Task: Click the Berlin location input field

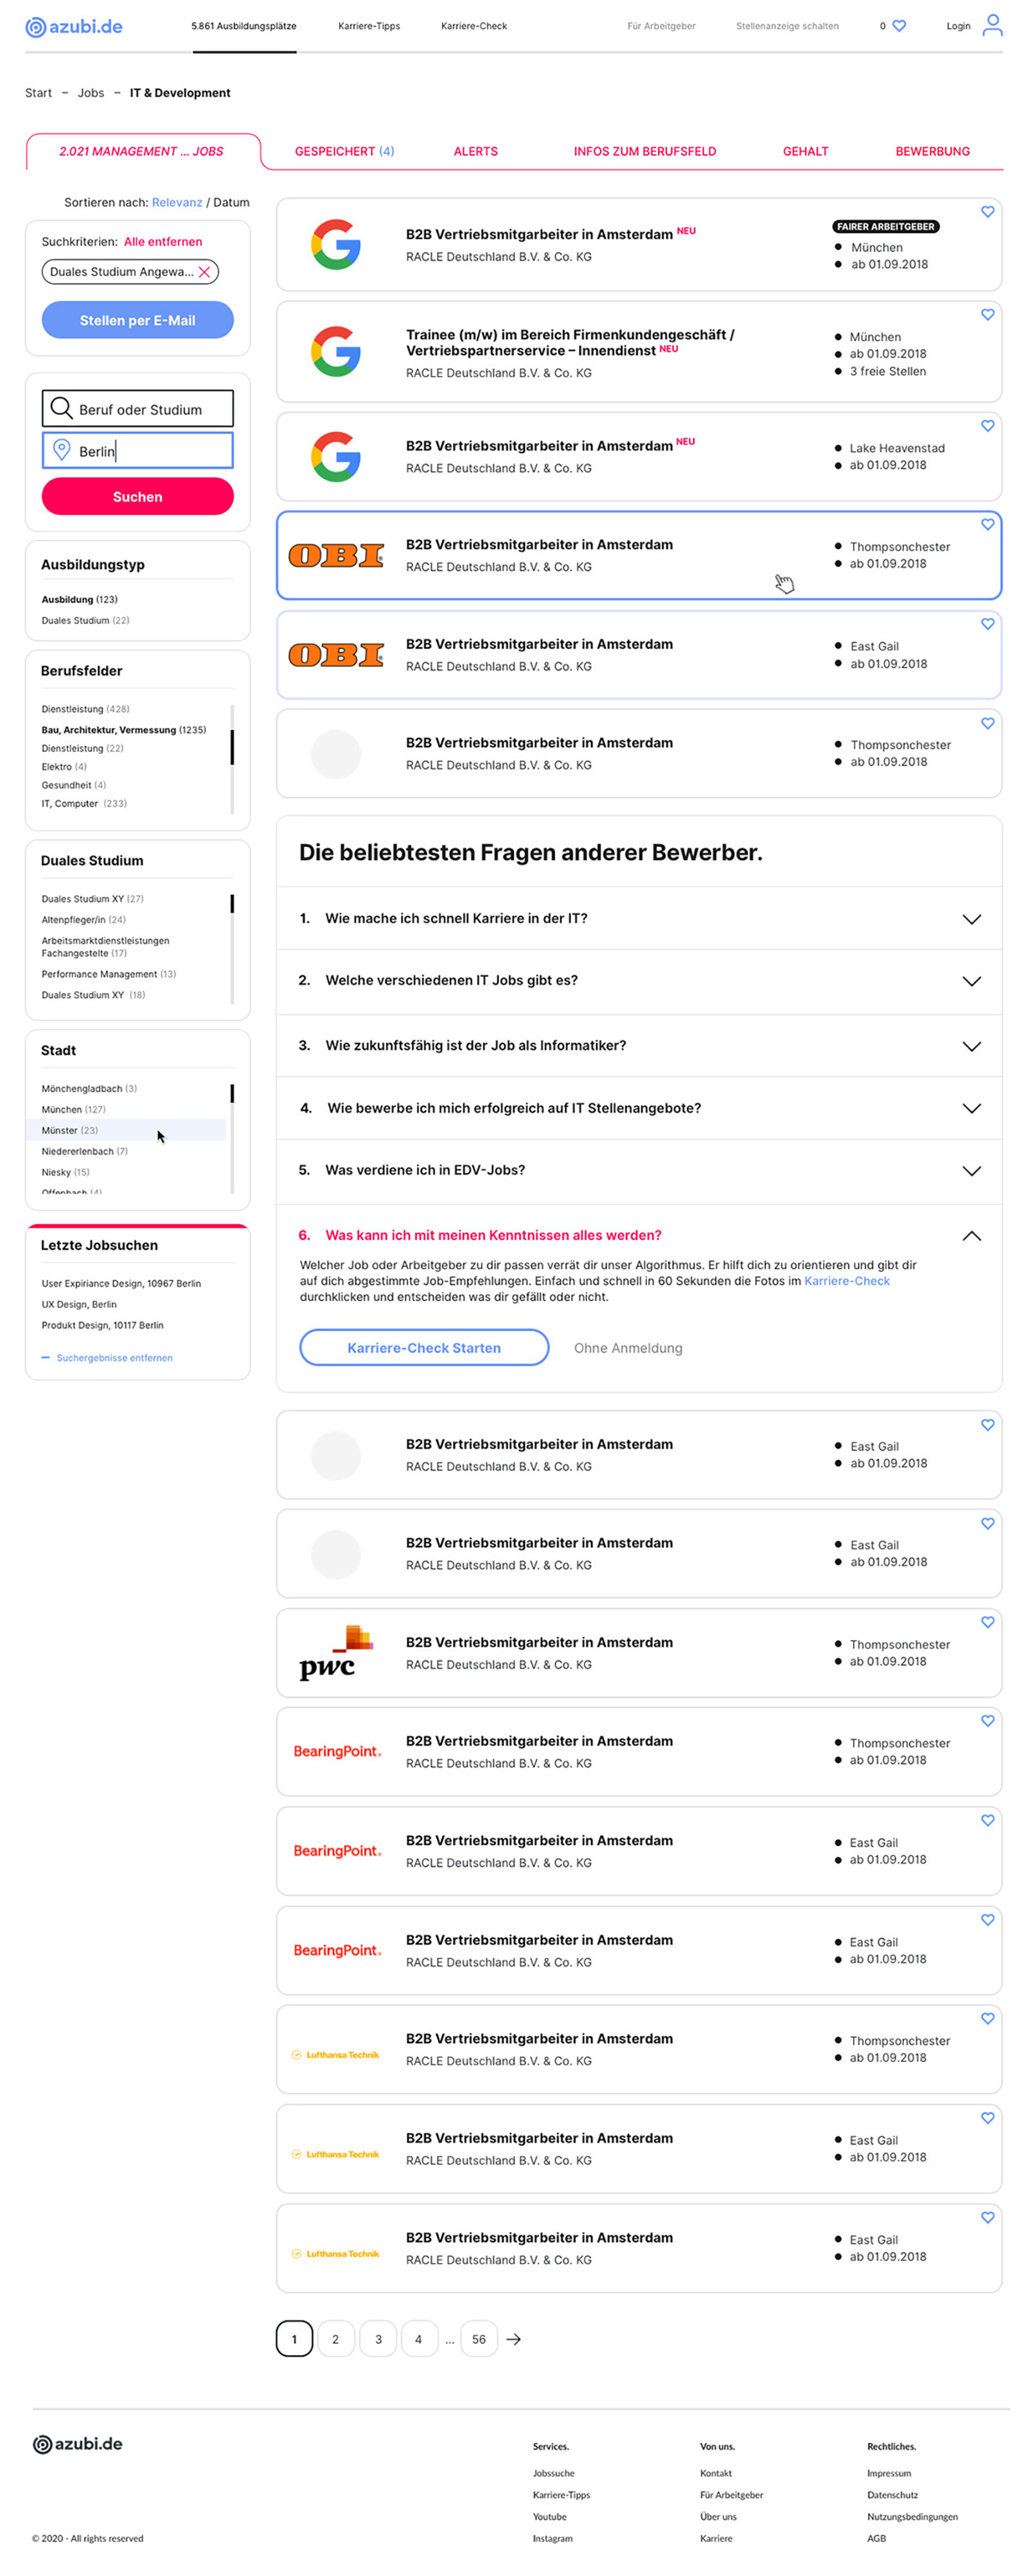Action: 150,451
